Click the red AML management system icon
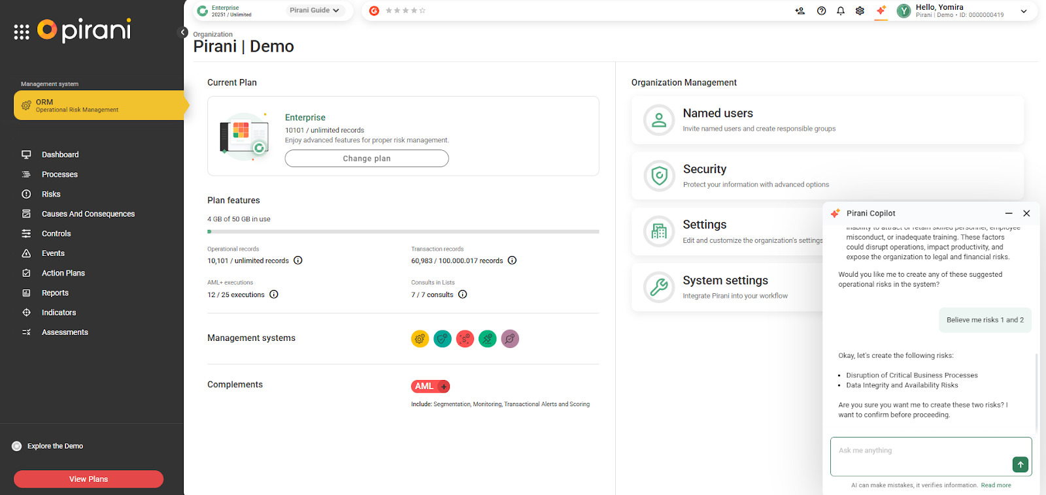This screenshot has width=1046, height=495. (465, 339)
